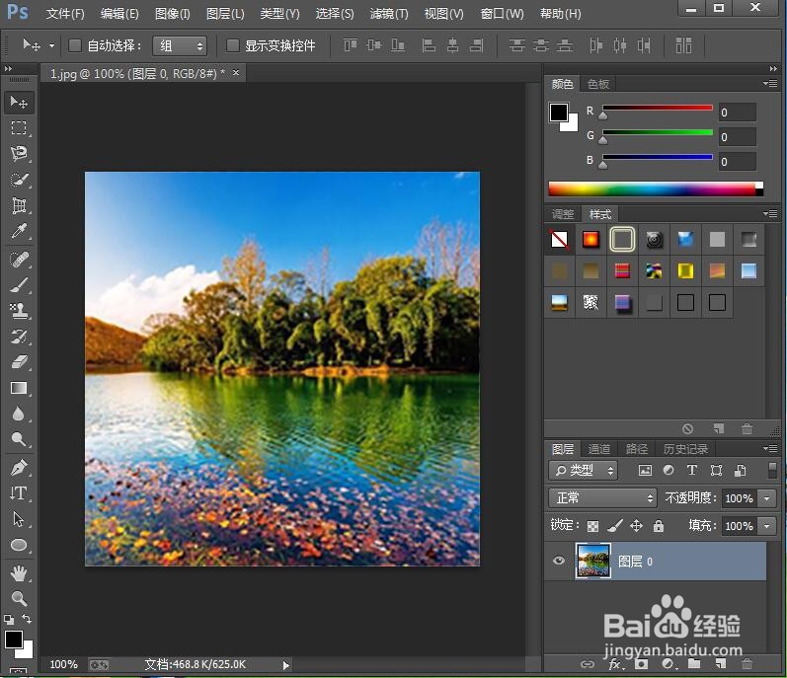Reset default foreground and background colors
Image resolution: width=787 pixels, height=678 pixels.
[x=9, y=620]
